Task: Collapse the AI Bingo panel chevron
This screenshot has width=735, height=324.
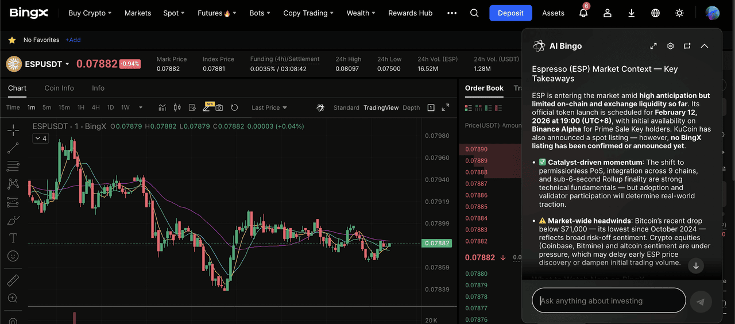Action: pos(705,46)
